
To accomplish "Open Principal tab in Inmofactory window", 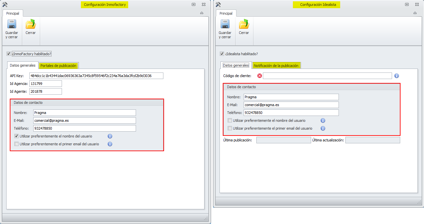I will [x=13, y=13].
